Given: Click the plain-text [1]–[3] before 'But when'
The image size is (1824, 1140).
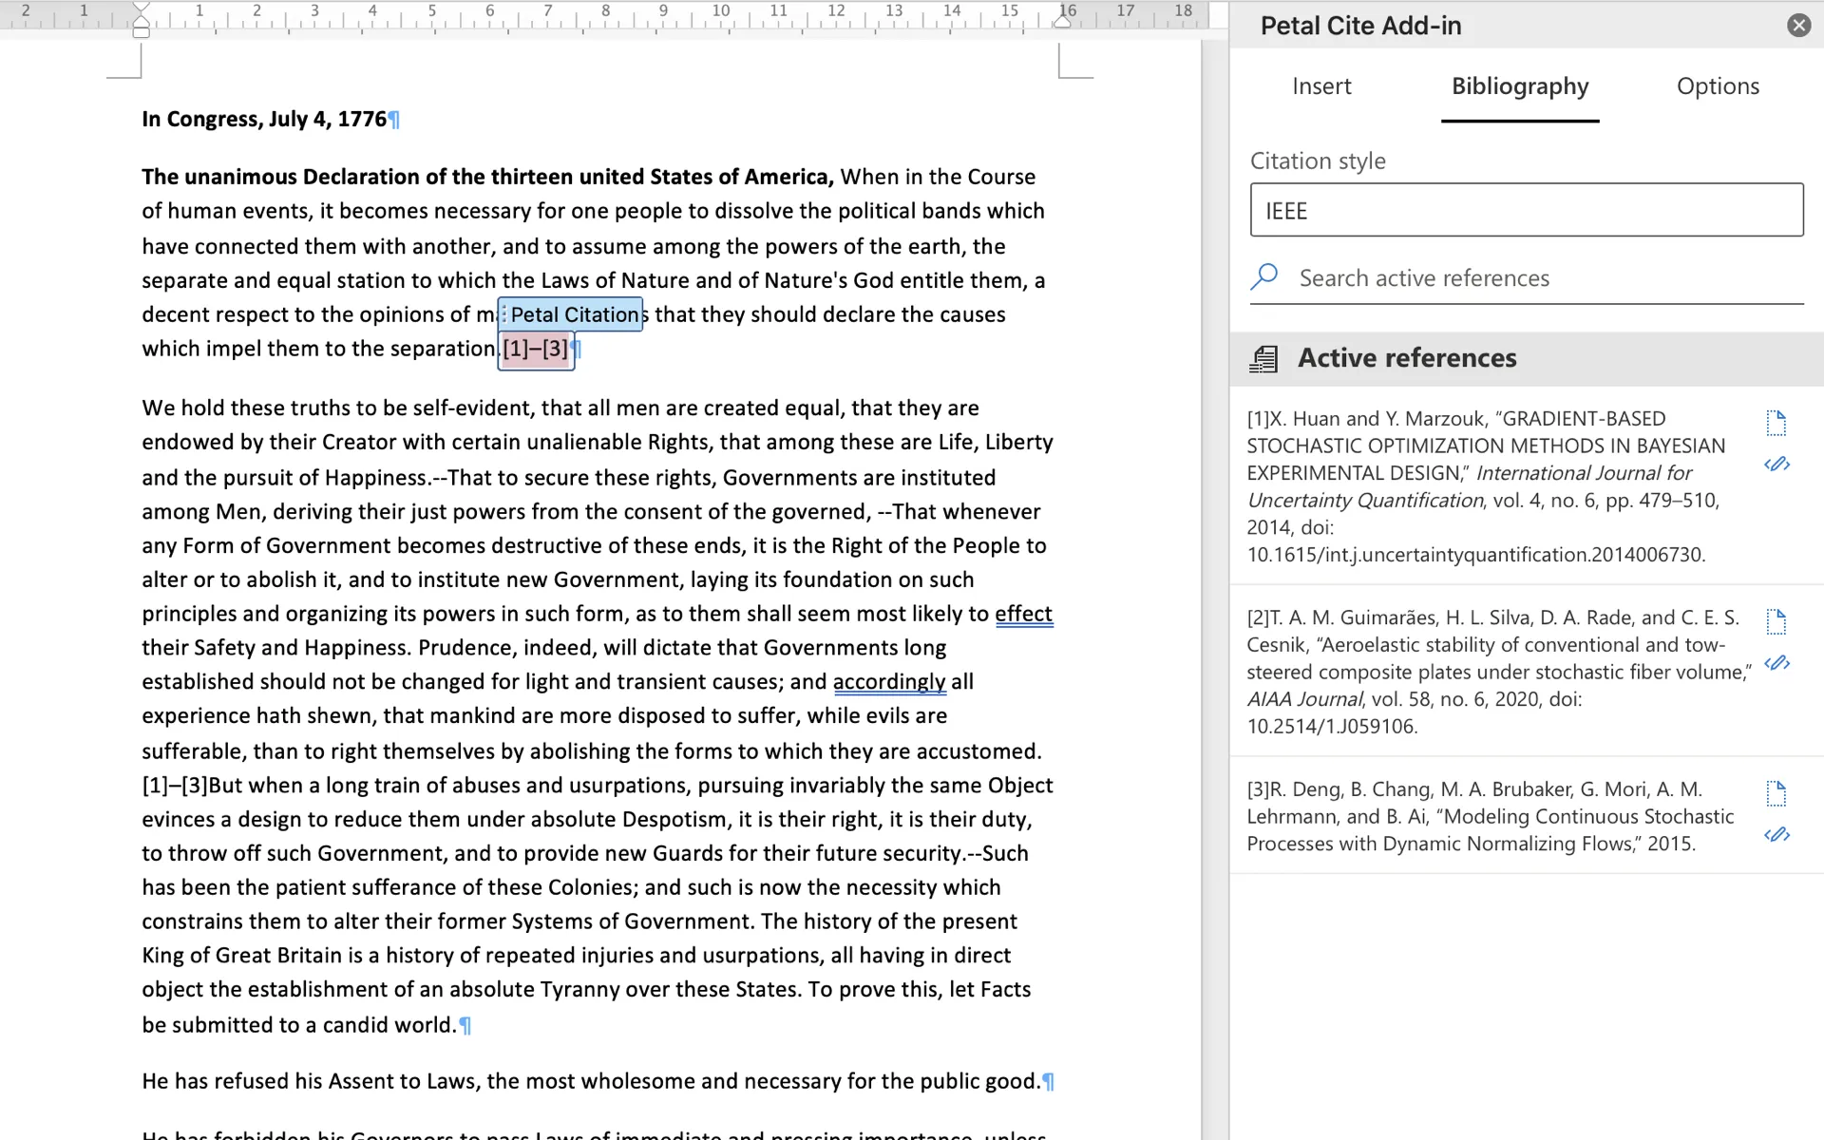Looking at the screenshot, I should 175,786.
